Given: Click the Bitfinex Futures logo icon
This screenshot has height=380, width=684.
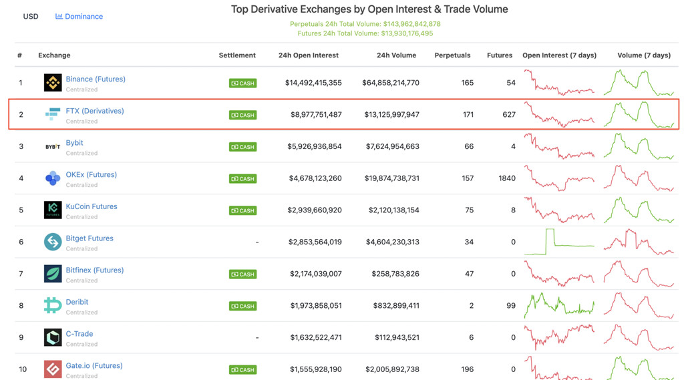Looking at the screenshot, I should click(53, 274).
